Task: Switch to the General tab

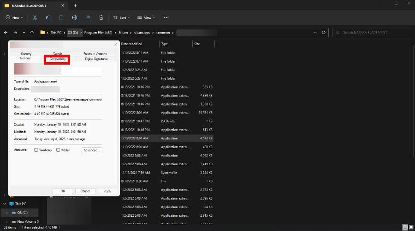Action: tap(25, 58)
